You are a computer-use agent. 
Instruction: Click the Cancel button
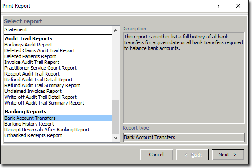point(157,155)
